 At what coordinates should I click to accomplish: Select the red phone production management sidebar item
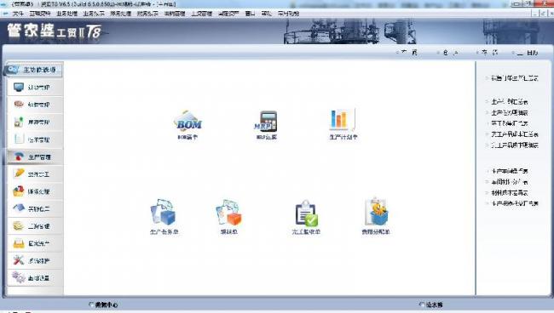pyautogui.click(x=35, y=156)
